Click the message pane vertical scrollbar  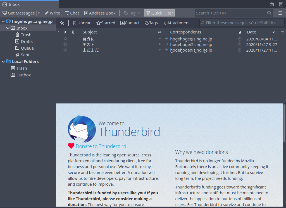click(284, 123)
